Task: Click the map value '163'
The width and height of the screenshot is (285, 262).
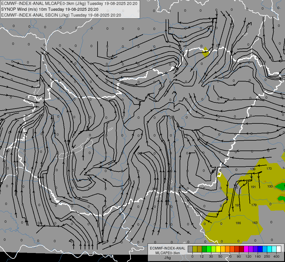Action: [x=255, y=223]
